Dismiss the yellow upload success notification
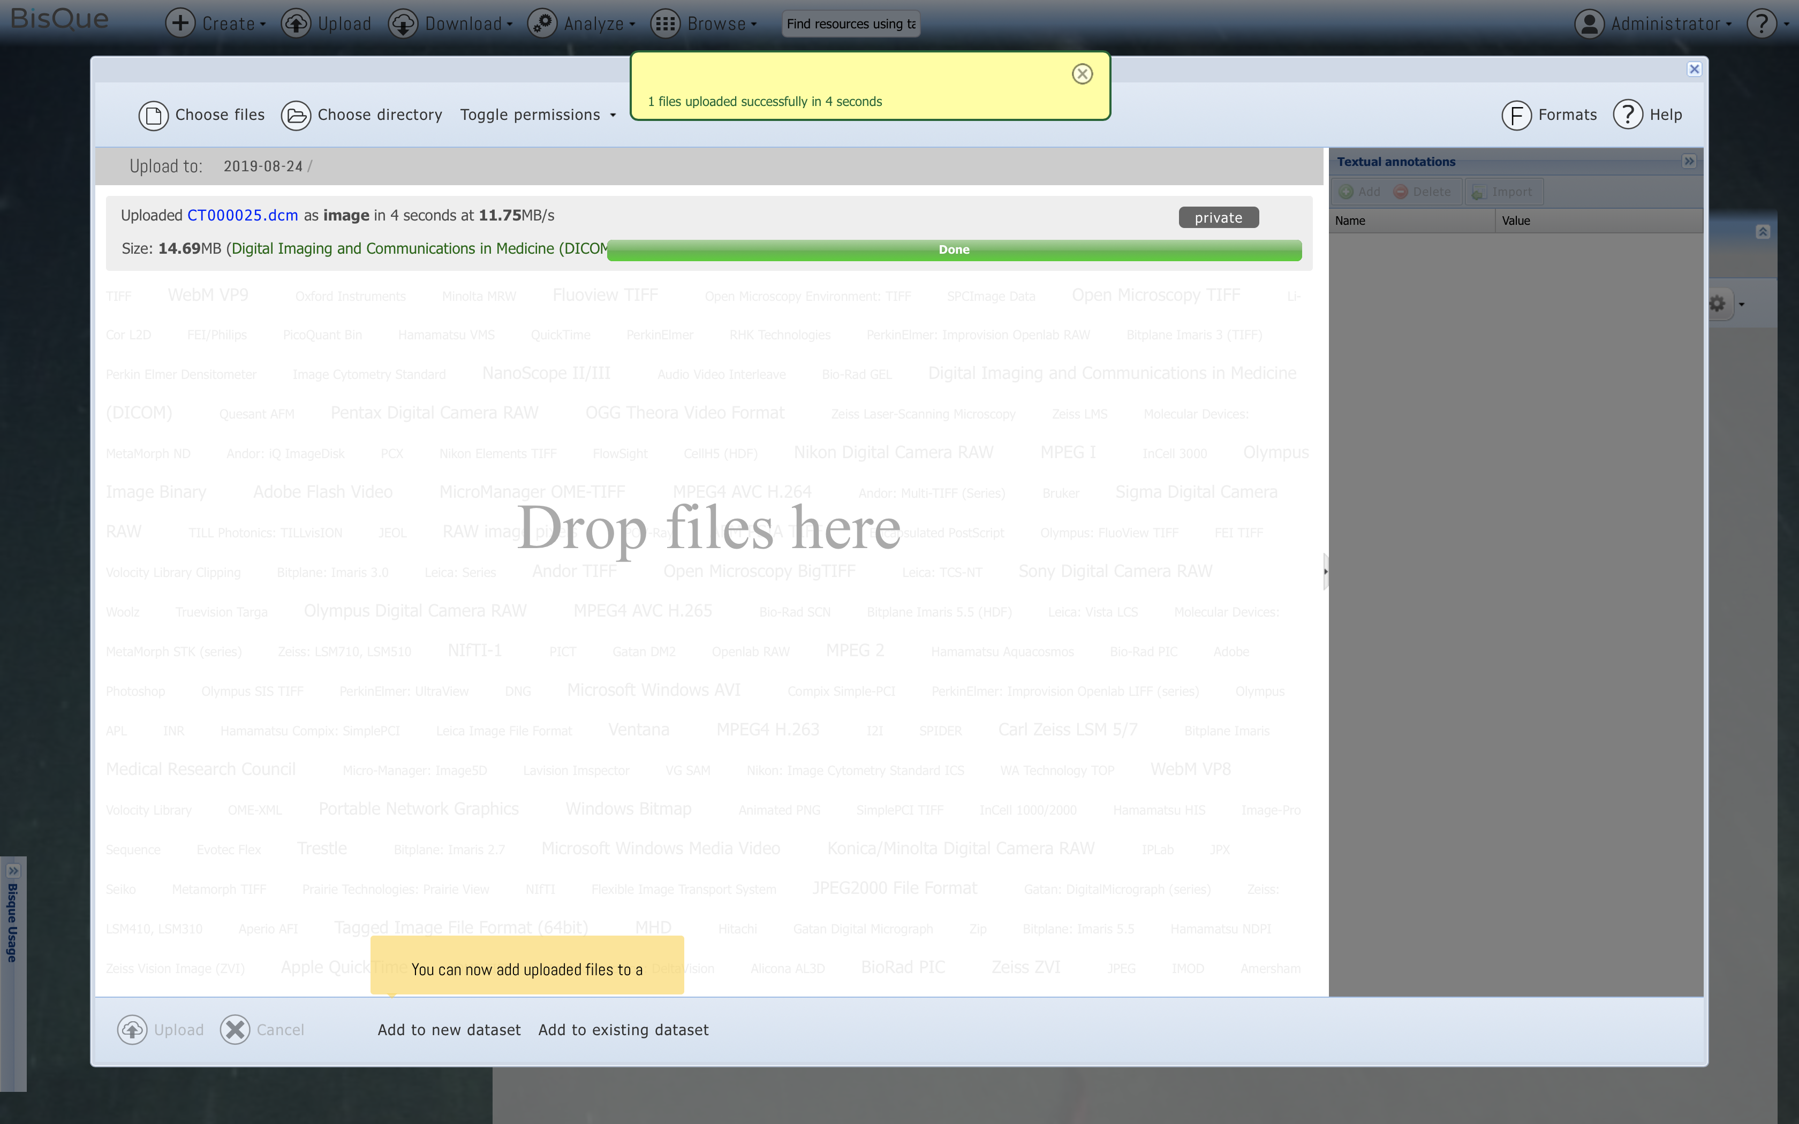Screen dimensions: 1799x1124 [x=1082, y=74]
